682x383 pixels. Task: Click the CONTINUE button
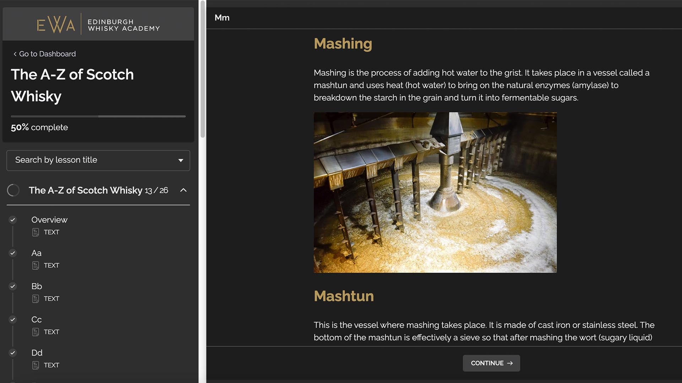tap(491, 363)
